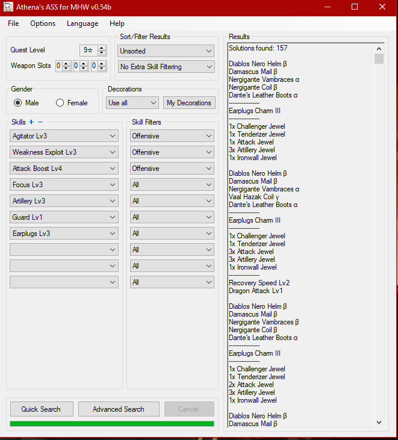Open the All filter beside Guard Lv1
398x440 pixels.
(172, 217)
